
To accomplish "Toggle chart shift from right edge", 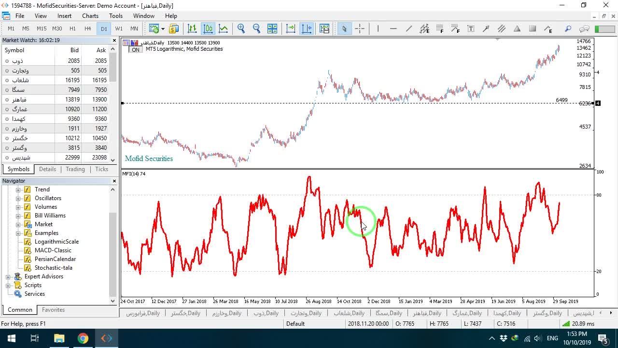I will [x=307, y=29].
